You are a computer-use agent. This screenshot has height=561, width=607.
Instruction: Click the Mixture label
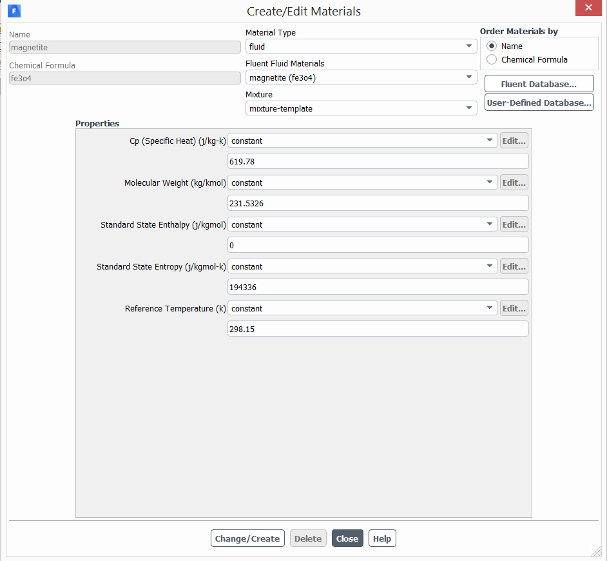259,95
